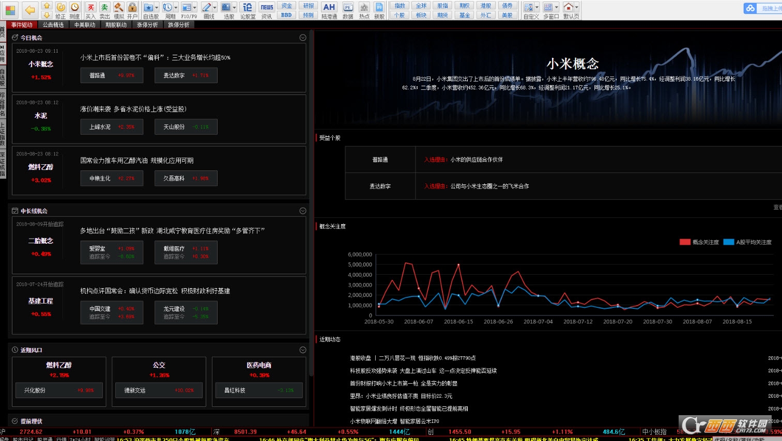Click the 预测 toolbar button
The width and height of the screenshot is (782, 441).
[x=309, y=15]
